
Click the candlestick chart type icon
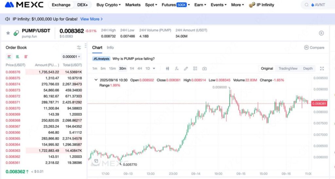click(167, 68)
